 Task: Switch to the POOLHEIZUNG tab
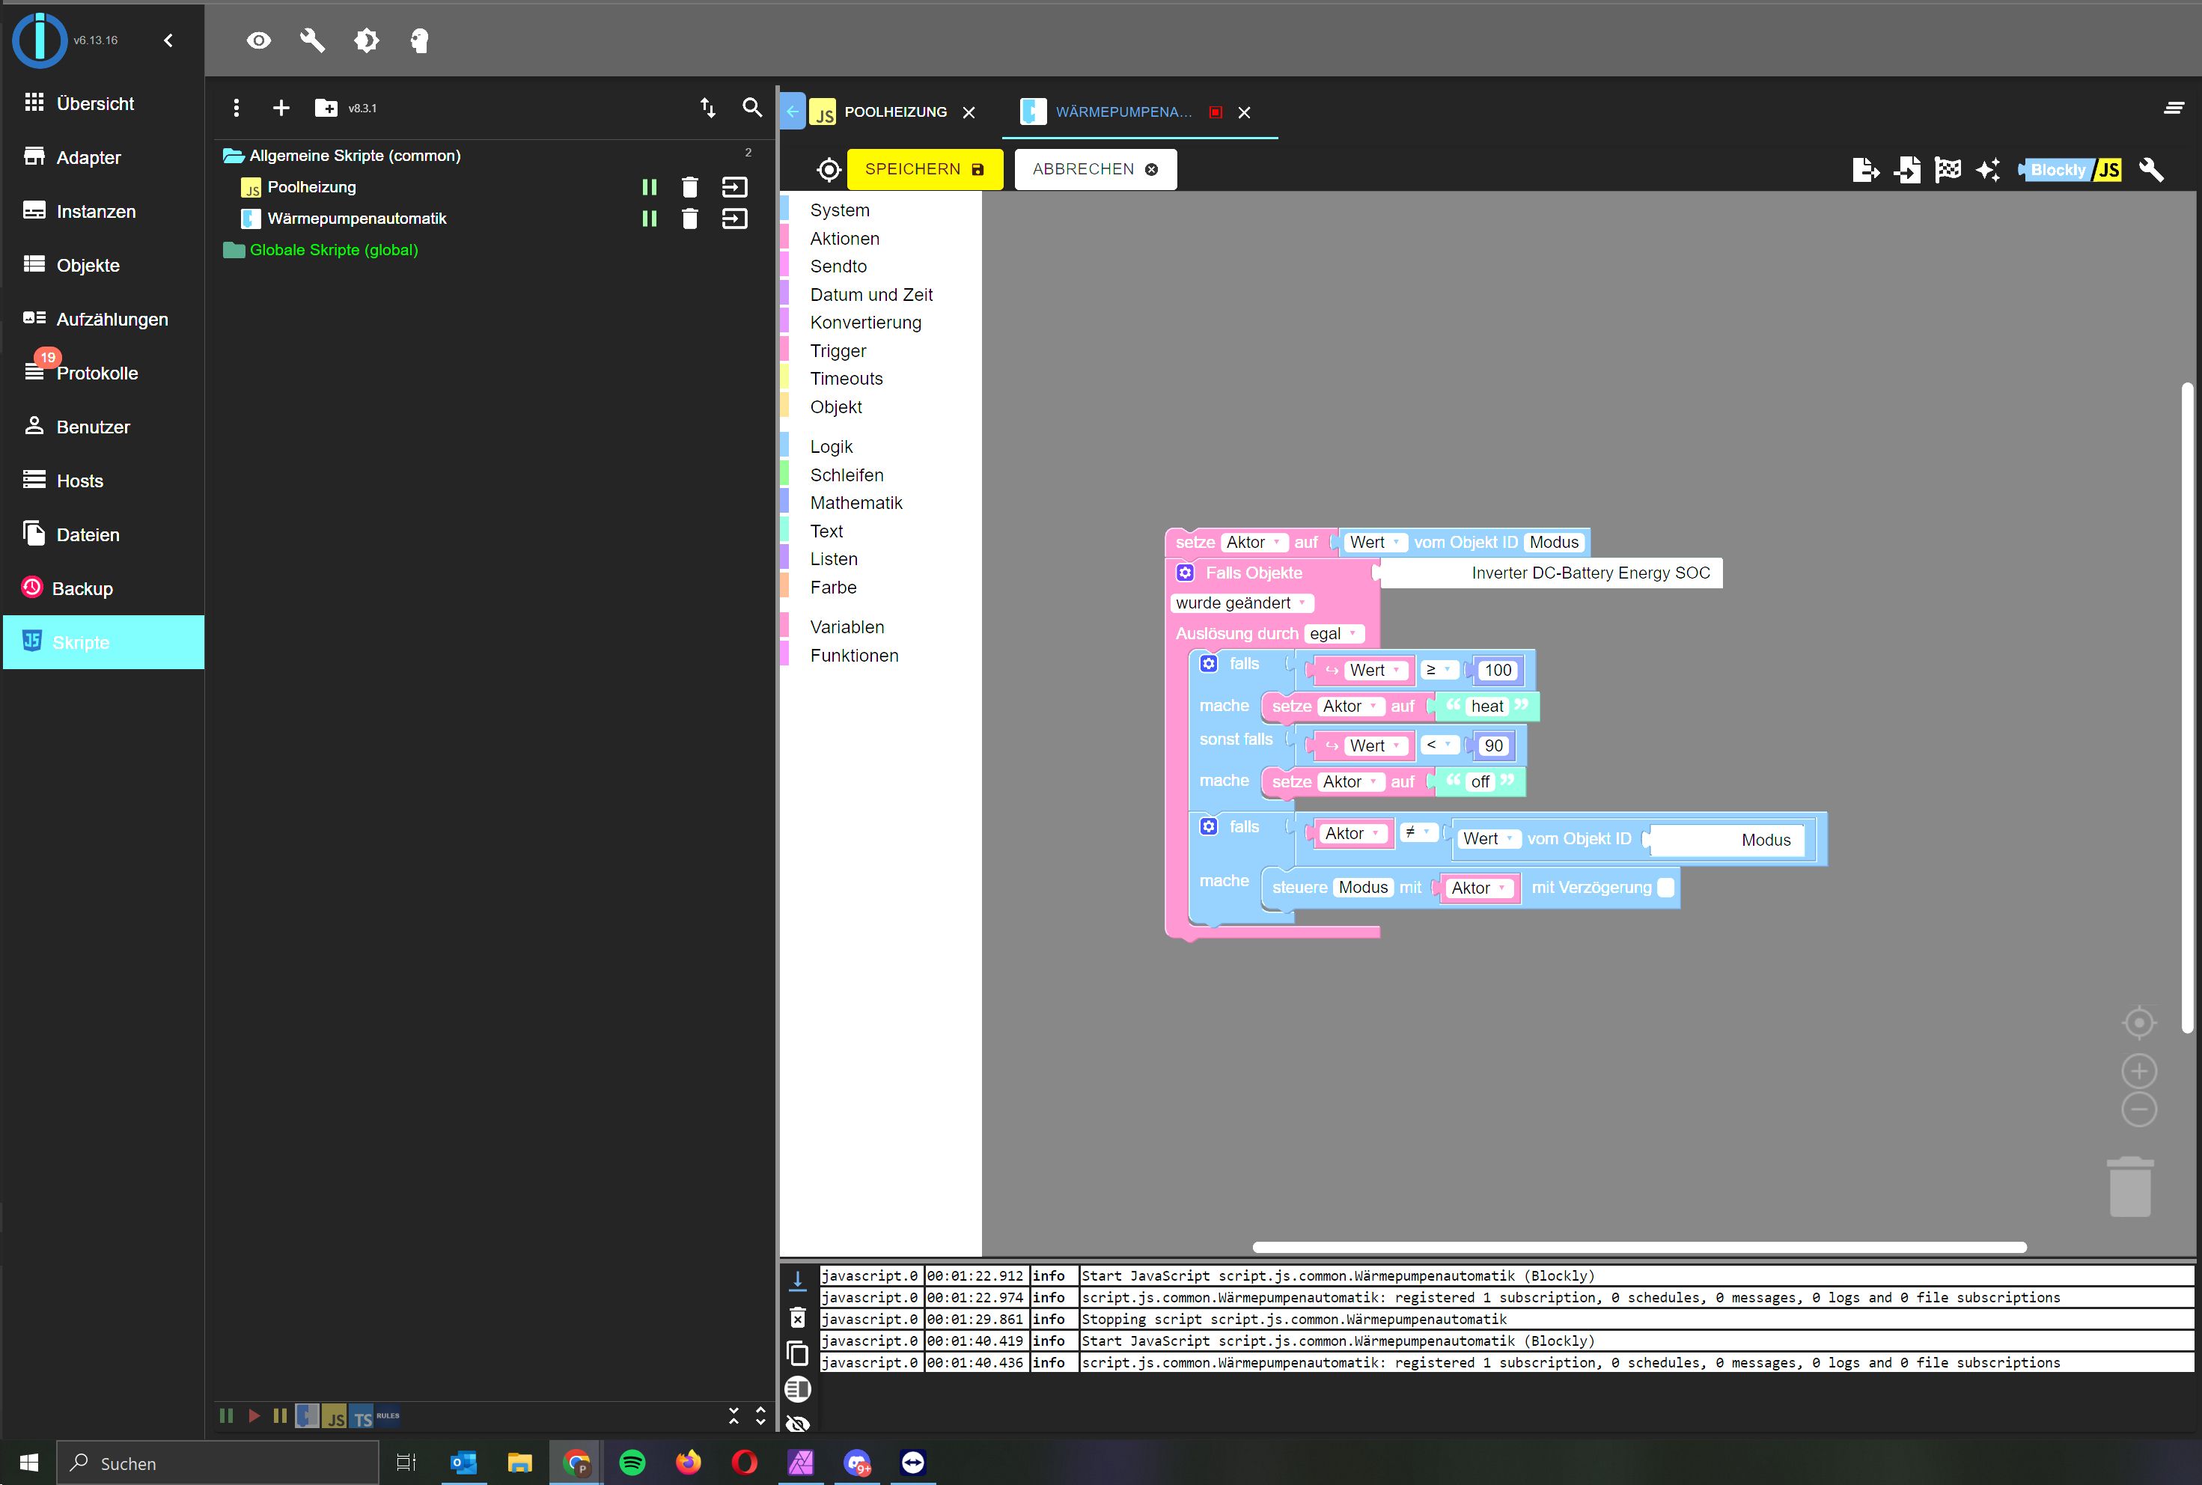[x=894, y=112]
